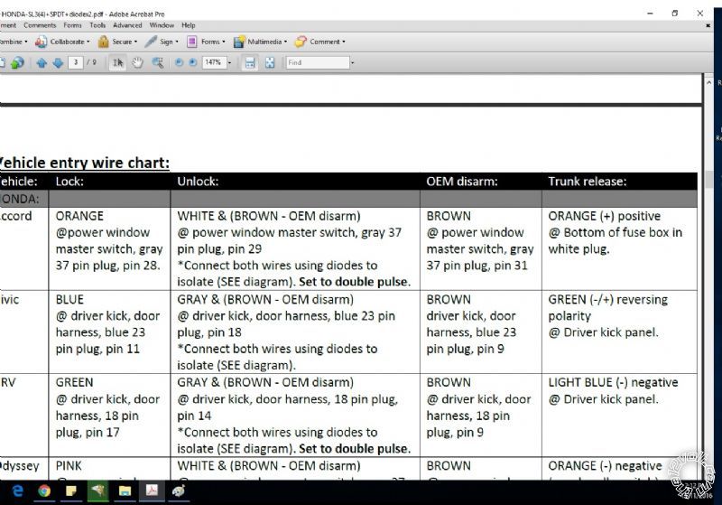
Task: Open File Explorer from the taskbar
Action: pos(125,491)
